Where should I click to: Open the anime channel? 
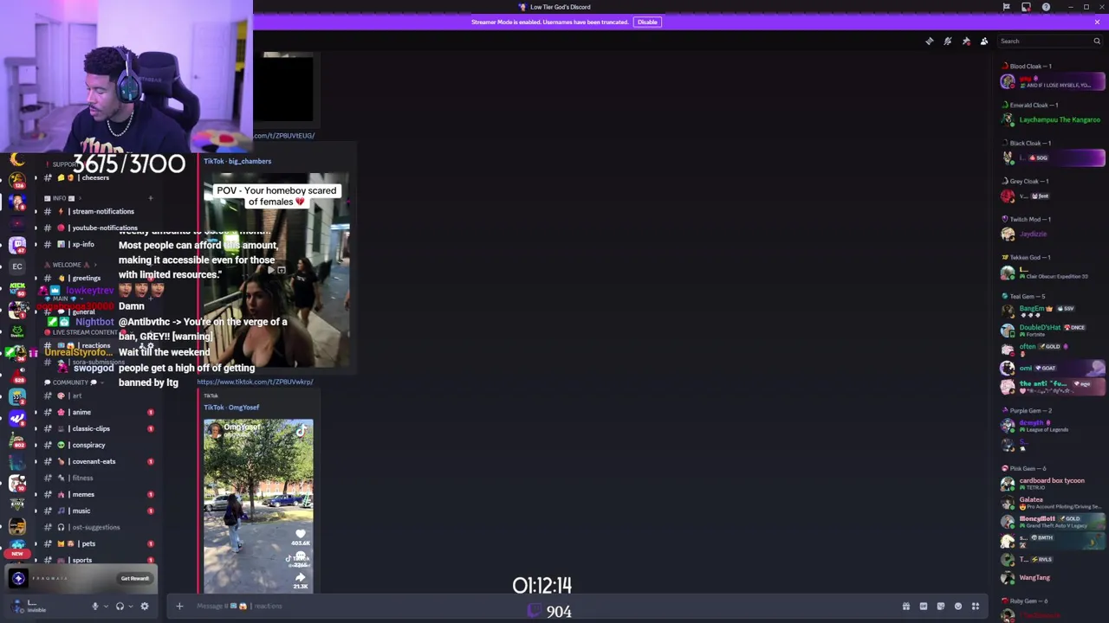(100, 412)
